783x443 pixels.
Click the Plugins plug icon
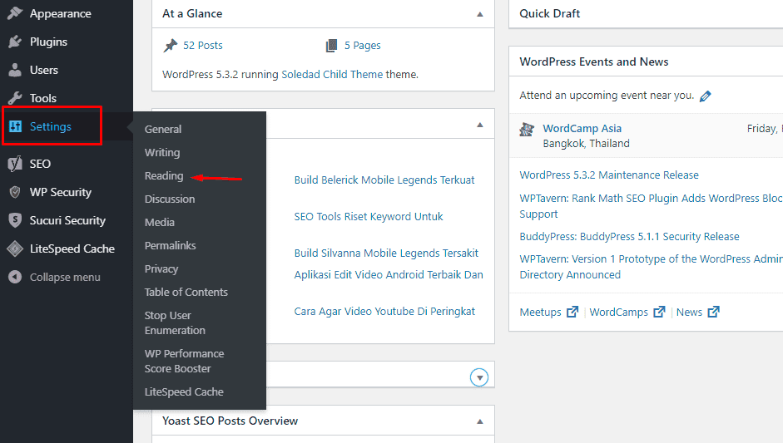(15, 42)
